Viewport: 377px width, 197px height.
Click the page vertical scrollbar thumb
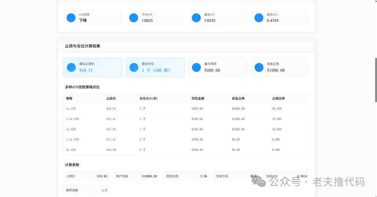tap(376, 80)
